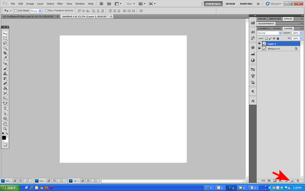305x191 pixels.
Task: Select the Move tool in the toolbox
Action: pos(5,34)
